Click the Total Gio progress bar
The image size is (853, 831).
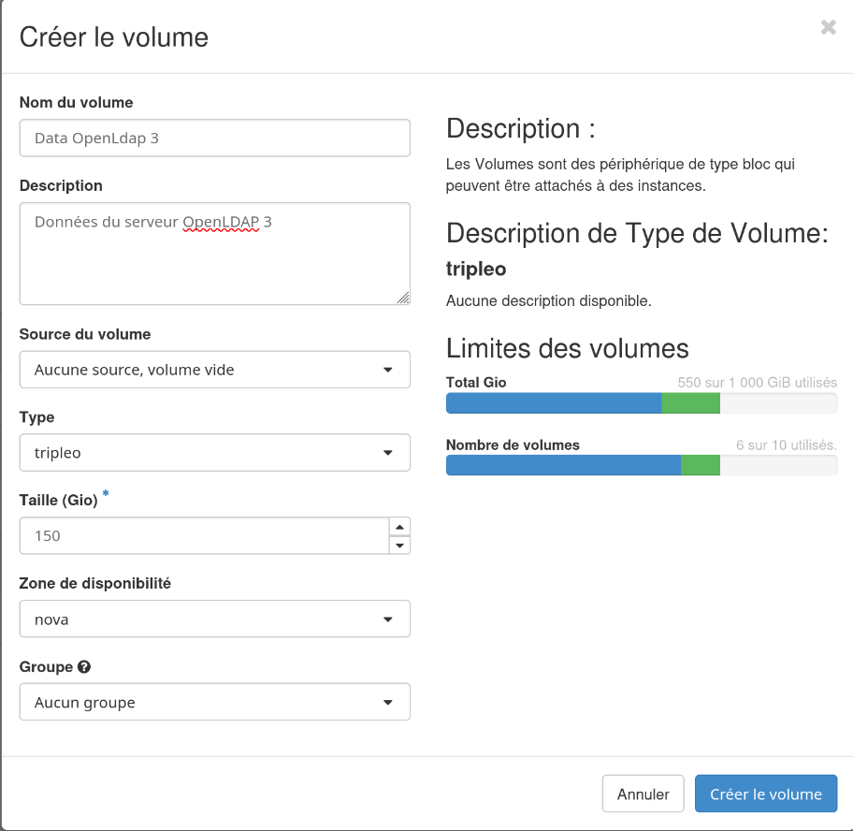[x=642, y=402]
